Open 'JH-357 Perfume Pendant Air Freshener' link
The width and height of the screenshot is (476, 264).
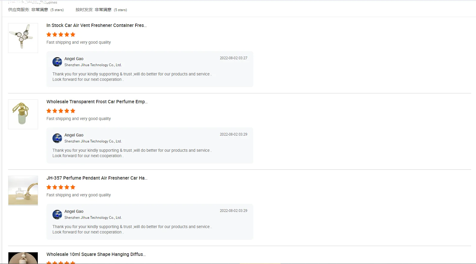click(97, 178)
